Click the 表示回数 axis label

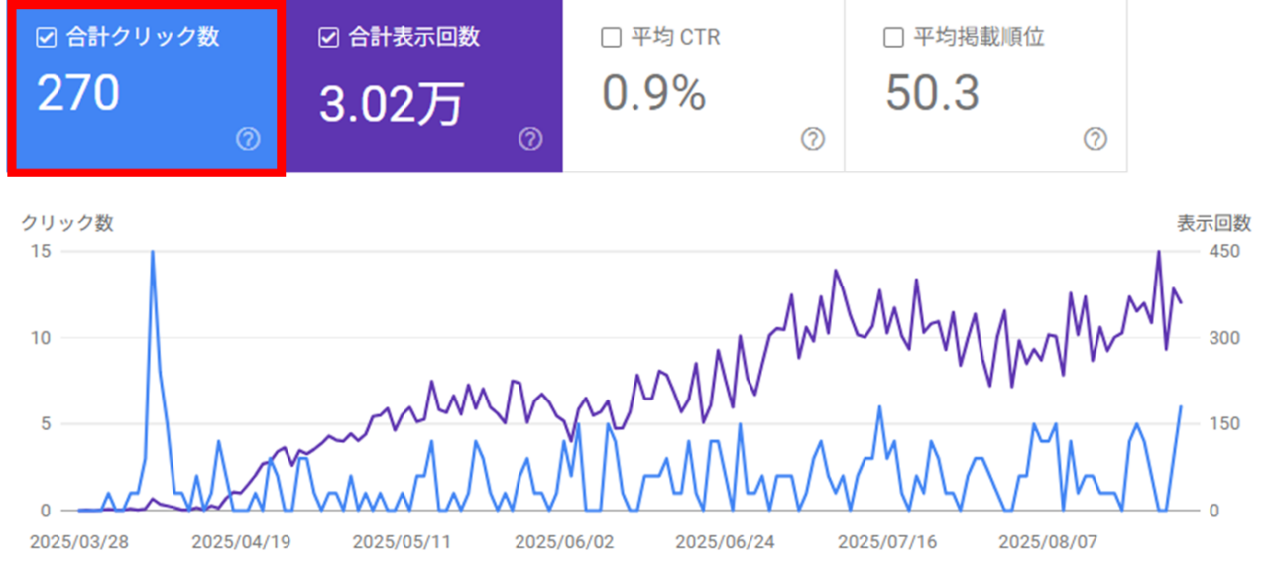click(x=1214, y=223)
